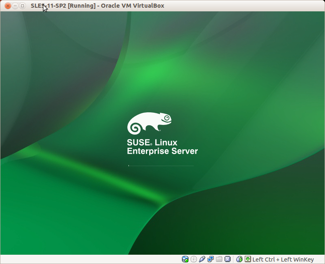Maximize the VirtualBox VM window

pos(22,6)
